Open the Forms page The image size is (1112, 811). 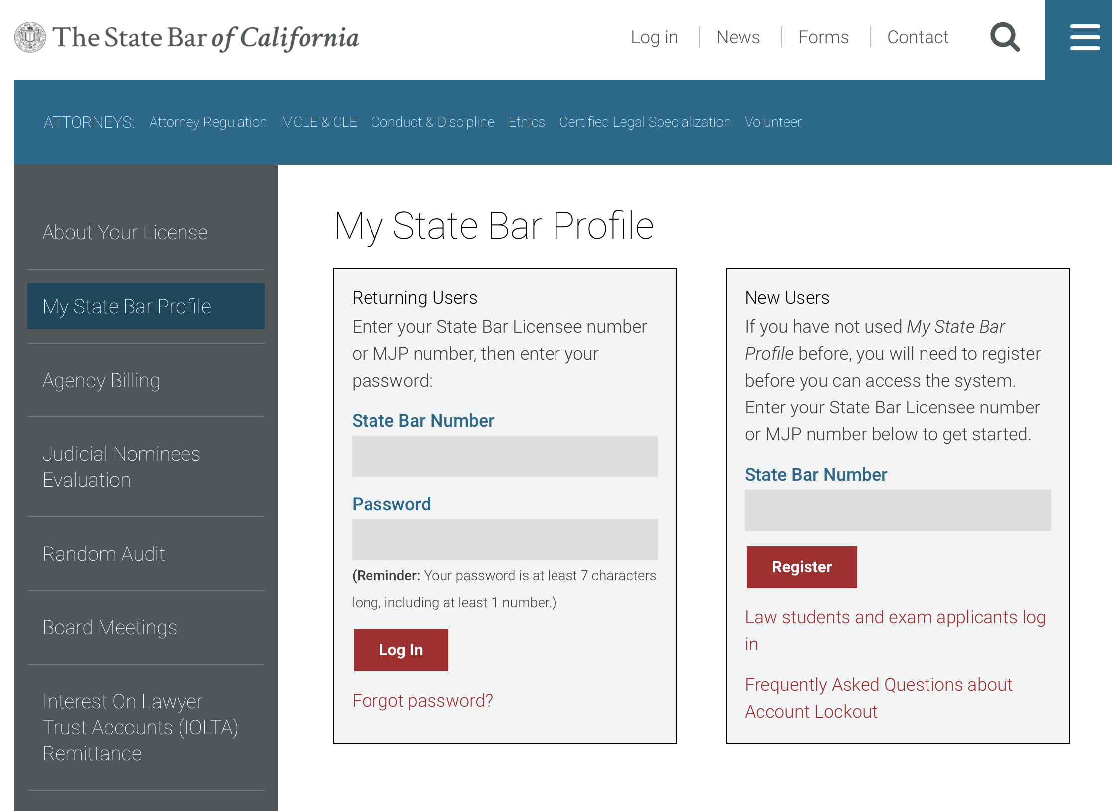[823, 37]
